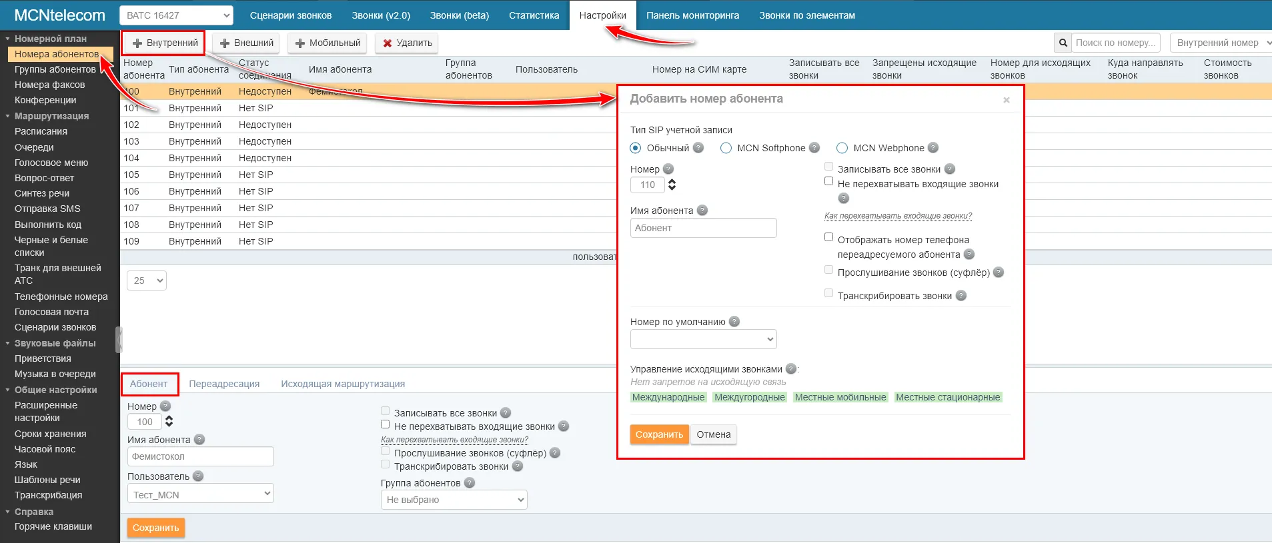Click help icon next to Пользователь label
1272x543 pixels.
(x=198, y=476)
